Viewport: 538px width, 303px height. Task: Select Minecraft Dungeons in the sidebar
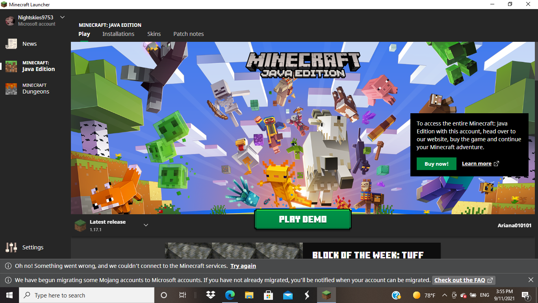point(35,89)
